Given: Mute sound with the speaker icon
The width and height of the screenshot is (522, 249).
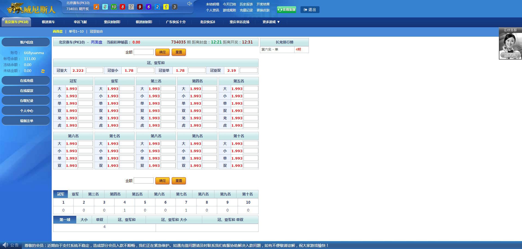Looking at the screenshot, I should tap(189, 4).
